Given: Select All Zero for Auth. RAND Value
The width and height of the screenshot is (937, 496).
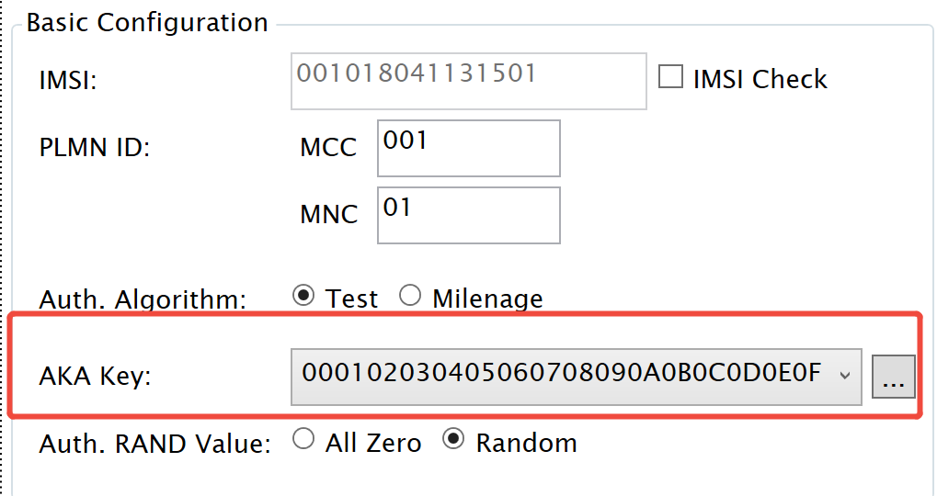Looking at the screenshot, I should (x=303, y=441).
